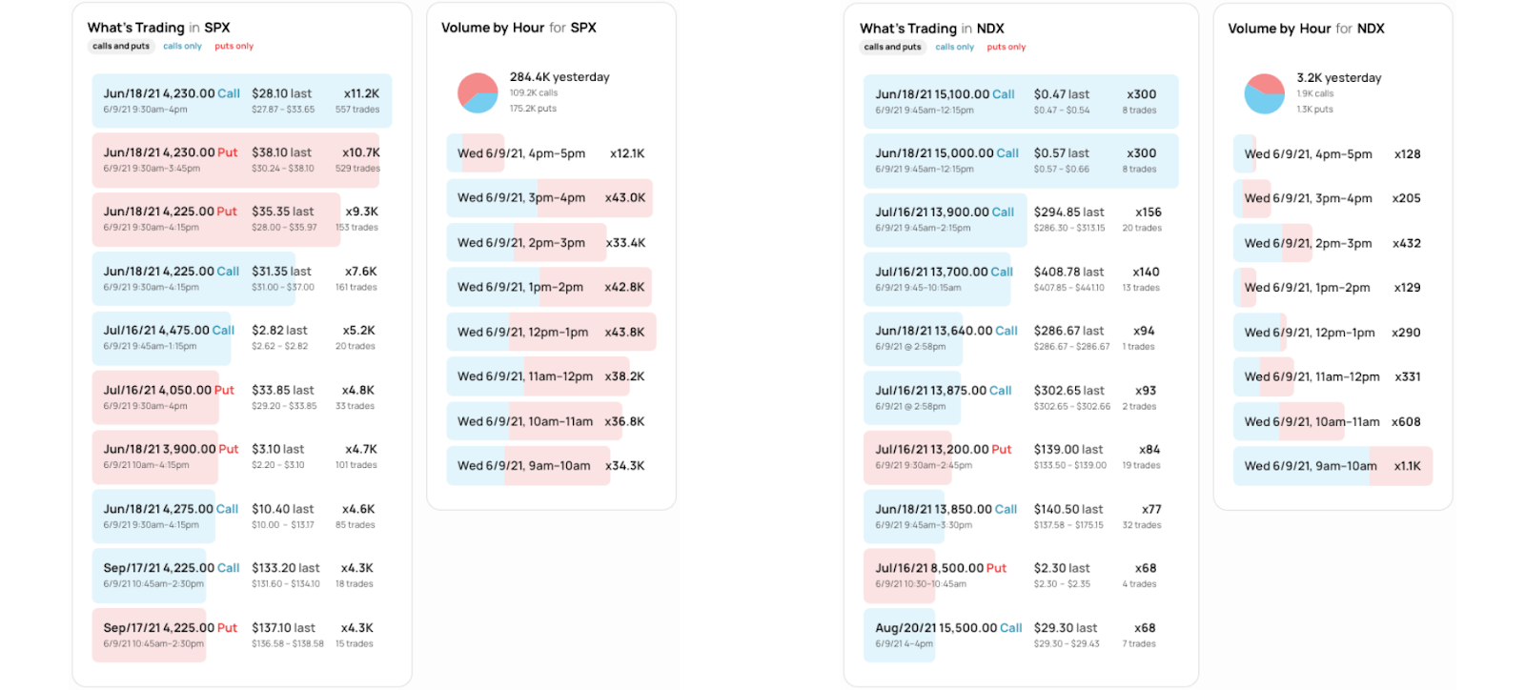Open NDX Jun/18/21 15,100.00 Call row

coord(1020,101)
